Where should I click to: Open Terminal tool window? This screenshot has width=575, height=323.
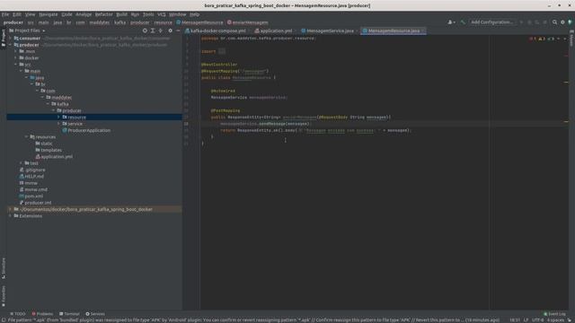coord(69,314)
